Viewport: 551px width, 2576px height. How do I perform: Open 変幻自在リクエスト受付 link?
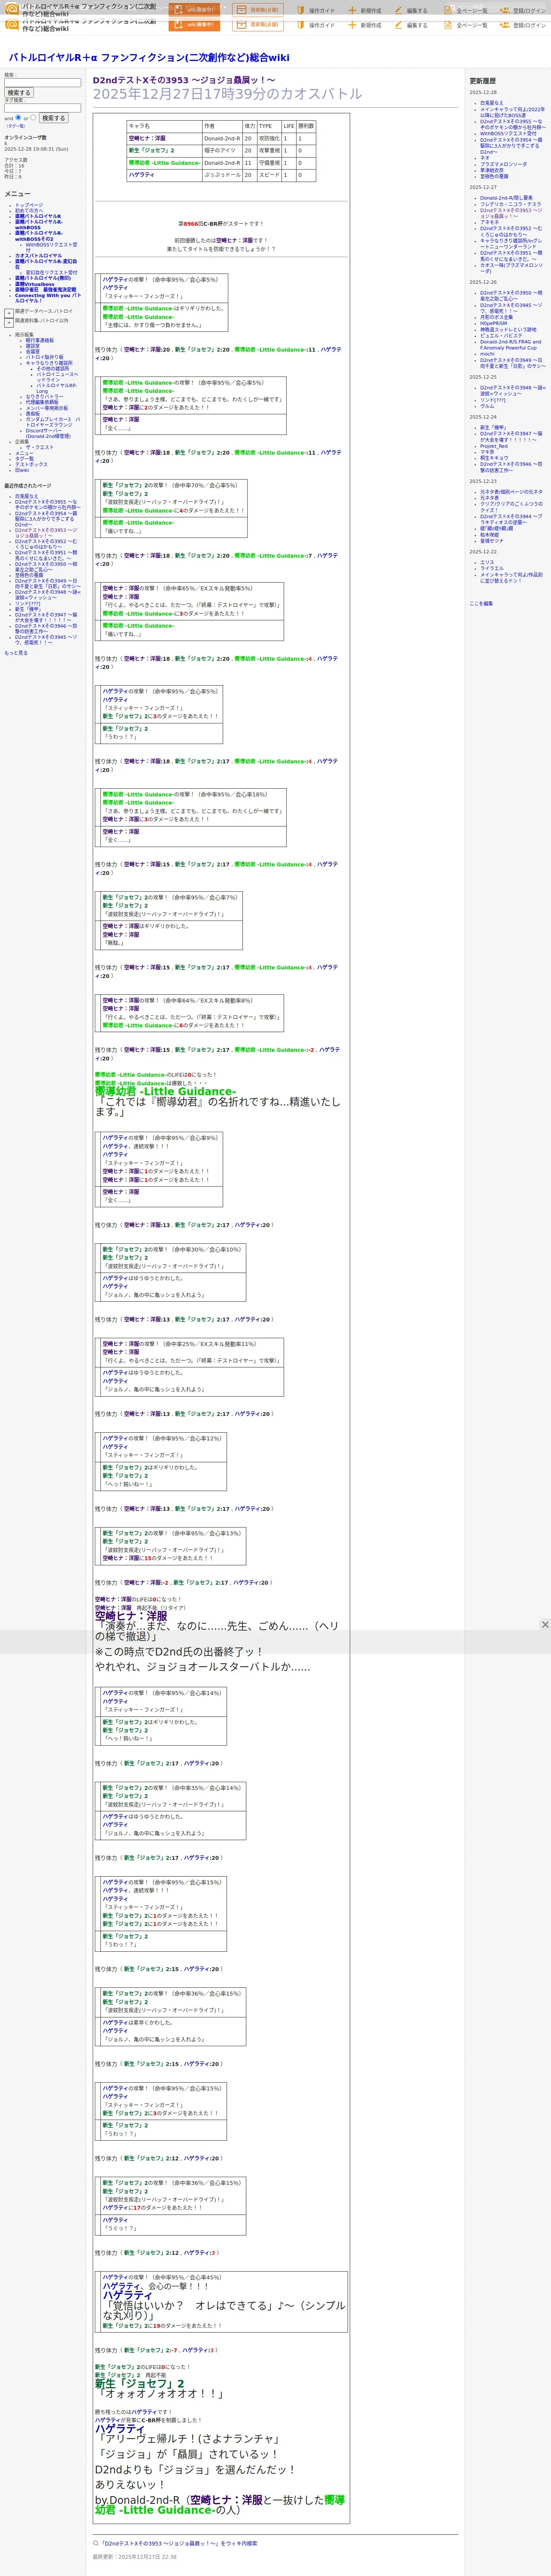[x=51, y=273]
